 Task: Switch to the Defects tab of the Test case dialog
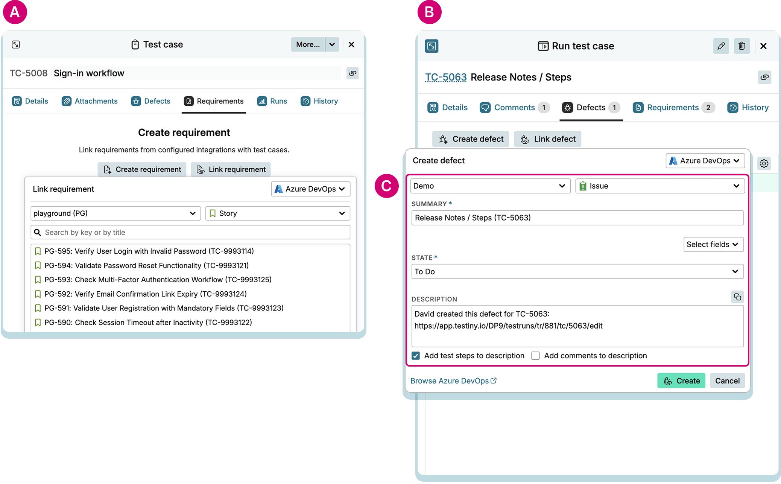click(150, 101)
